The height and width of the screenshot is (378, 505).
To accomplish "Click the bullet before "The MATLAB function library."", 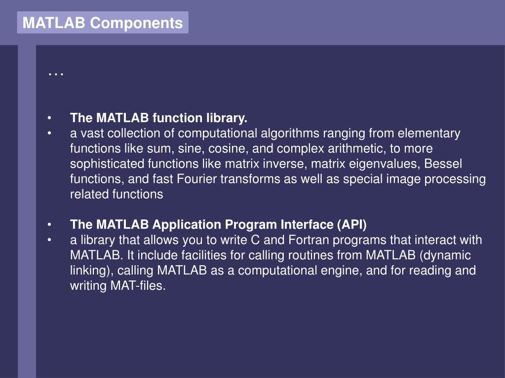I will tap(49, 118).
